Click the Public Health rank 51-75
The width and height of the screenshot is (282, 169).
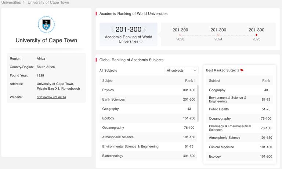266,109
